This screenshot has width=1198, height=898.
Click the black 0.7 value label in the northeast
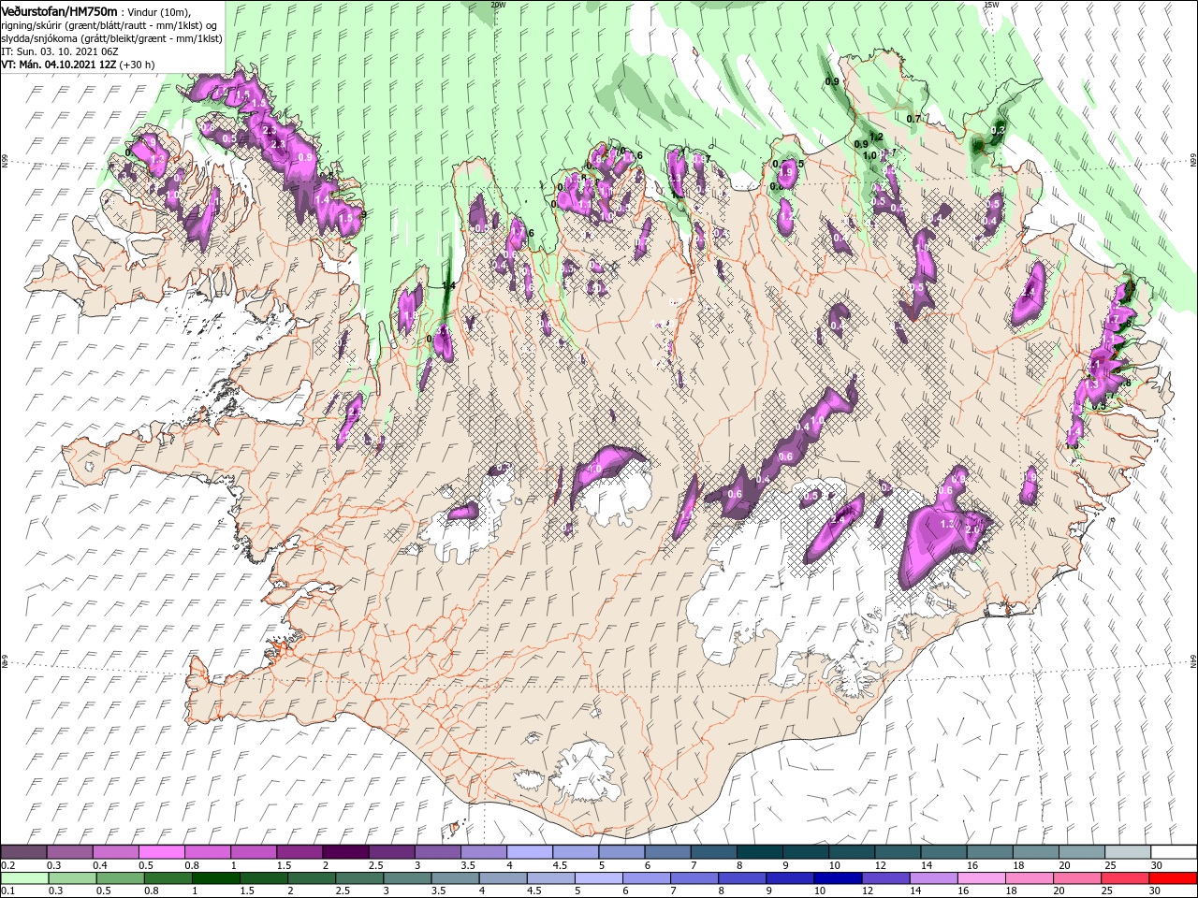click(914, 119)
